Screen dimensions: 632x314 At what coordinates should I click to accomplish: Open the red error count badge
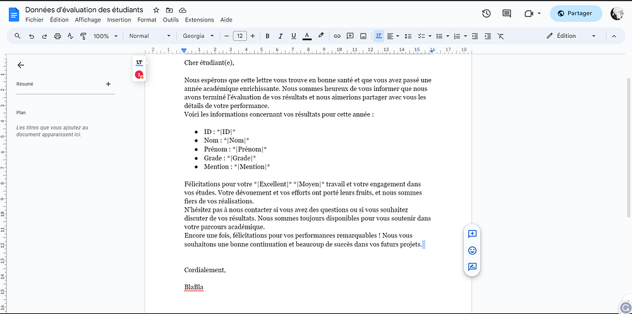pyautogui.click(x=139, y=75)
